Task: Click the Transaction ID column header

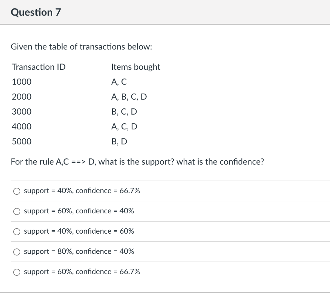Action: 39,67
